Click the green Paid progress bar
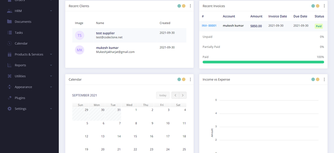This screenshot has width=334, height=153. pos(263,62)
